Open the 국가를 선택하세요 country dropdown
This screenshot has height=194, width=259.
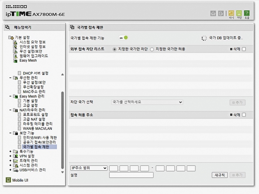147,102
